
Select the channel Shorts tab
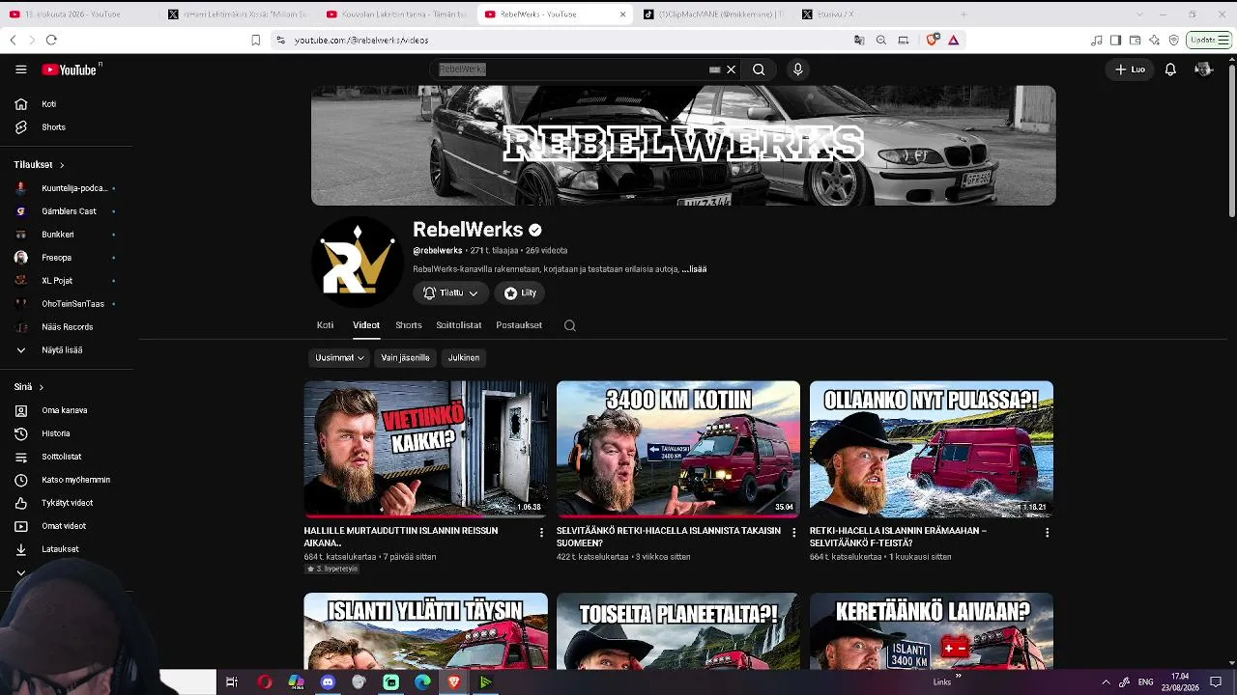click(x=409, y=325)
